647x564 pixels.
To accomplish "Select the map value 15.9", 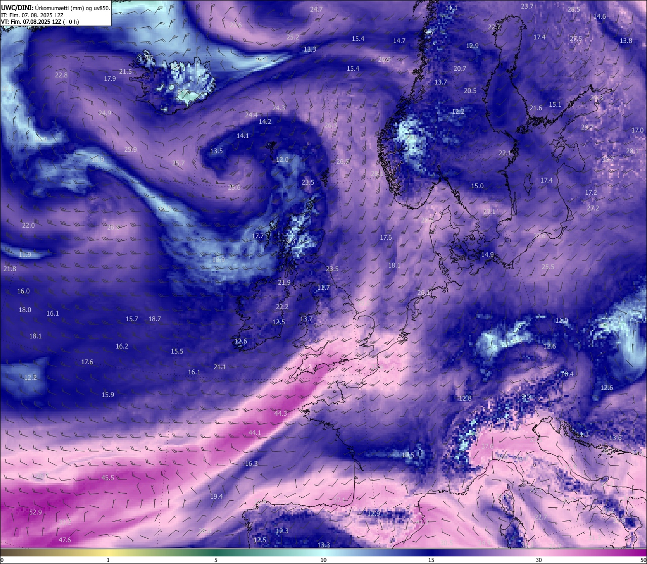I will point(108,395).
